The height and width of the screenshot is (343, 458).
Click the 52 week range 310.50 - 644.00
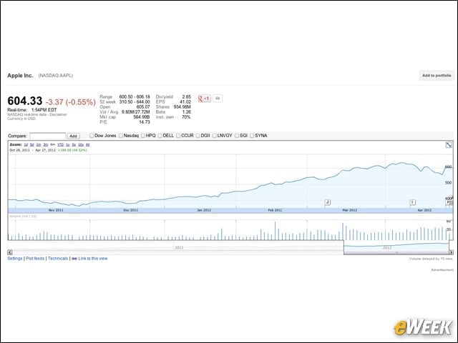[135, 101]
